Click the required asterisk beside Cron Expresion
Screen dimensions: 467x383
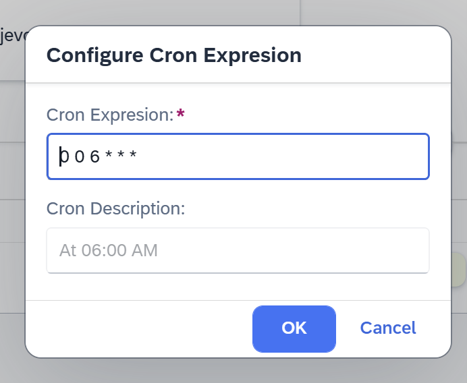180,114
